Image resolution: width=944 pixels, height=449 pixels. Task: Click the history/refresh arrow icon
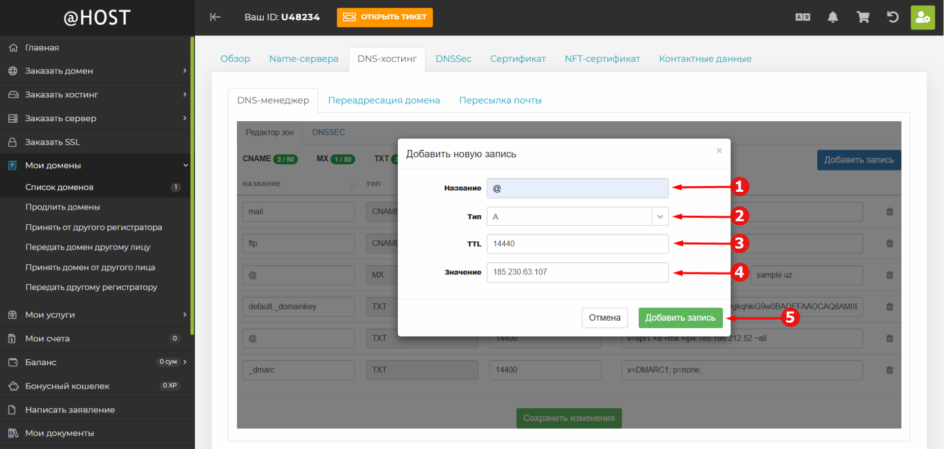tap(893, 17)
